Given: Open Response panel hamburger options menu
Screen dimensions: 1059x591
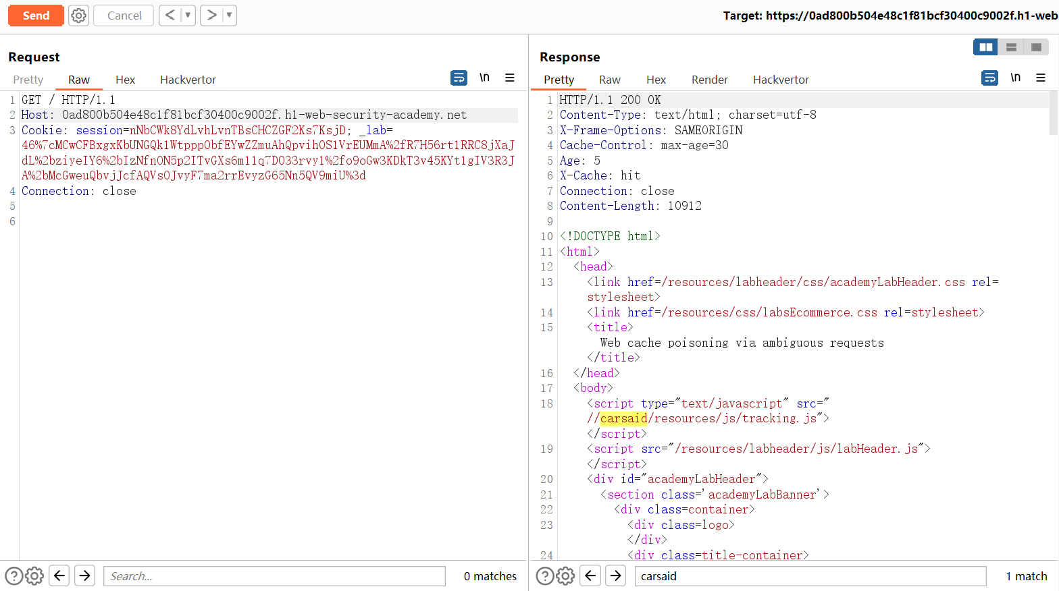Looking at the screenshot, I should click(1041, 78).
